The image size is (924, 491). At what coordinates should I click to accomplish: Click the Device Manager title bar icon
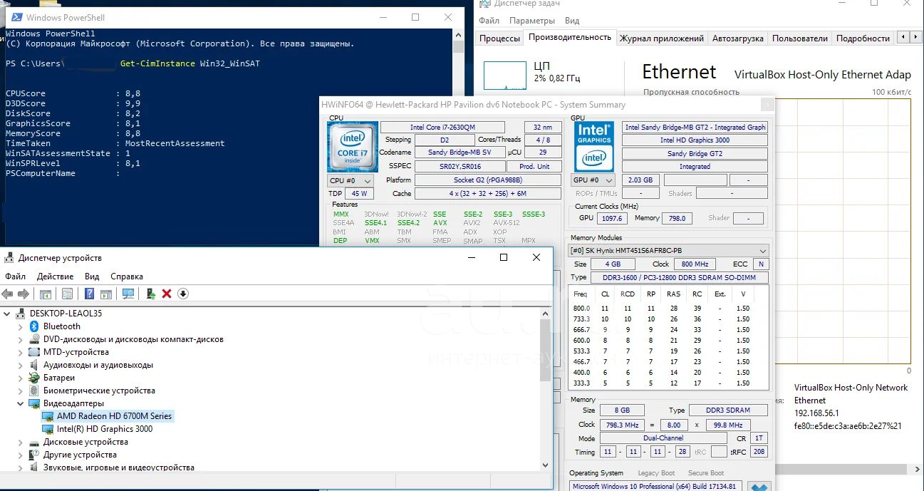tap(9, 257)
